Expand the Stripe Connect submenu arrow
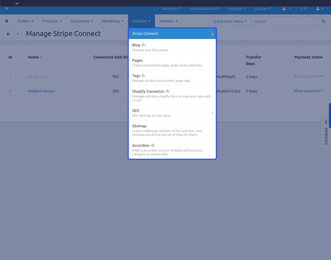 pyautogui.click(x=212, y=34)
